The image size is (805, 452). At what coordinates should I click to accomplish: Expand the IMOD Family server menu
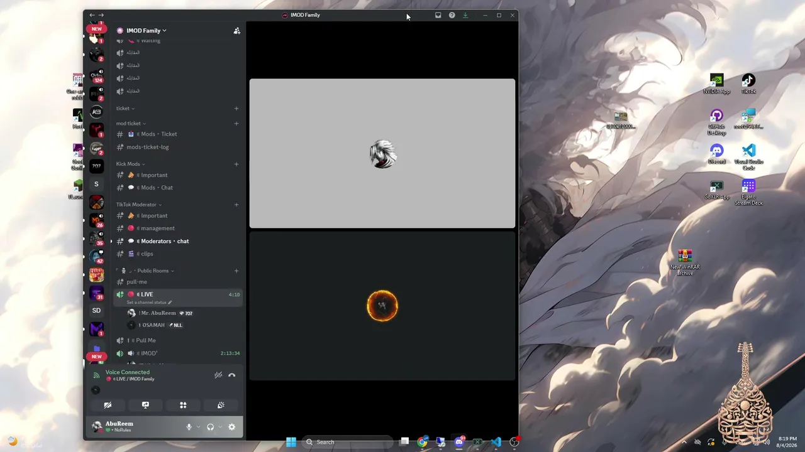(x=146, y=31)
